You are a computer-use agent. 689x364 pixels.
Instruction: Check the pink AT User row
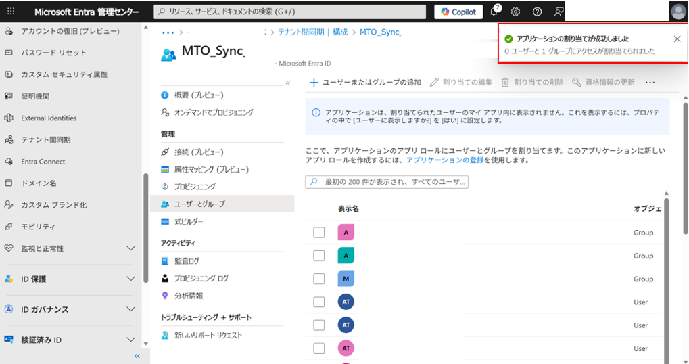tap(319, 348)
